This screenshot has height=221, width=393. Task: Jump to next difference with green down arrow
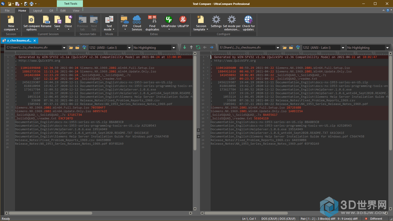(x=184, y=47)
